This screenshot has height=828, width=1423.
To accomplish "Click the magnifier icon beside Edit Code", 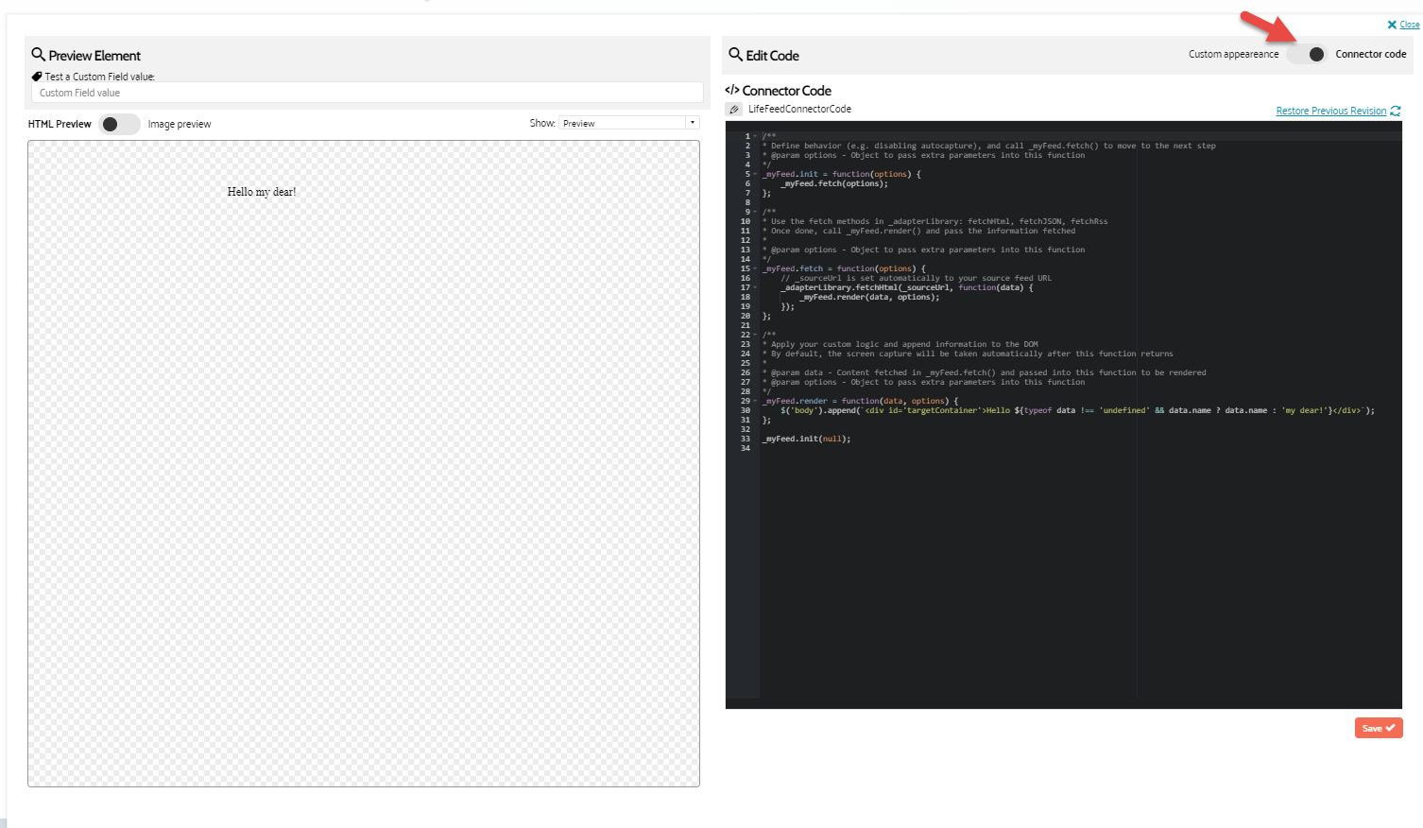I will (x=735, y=55).
